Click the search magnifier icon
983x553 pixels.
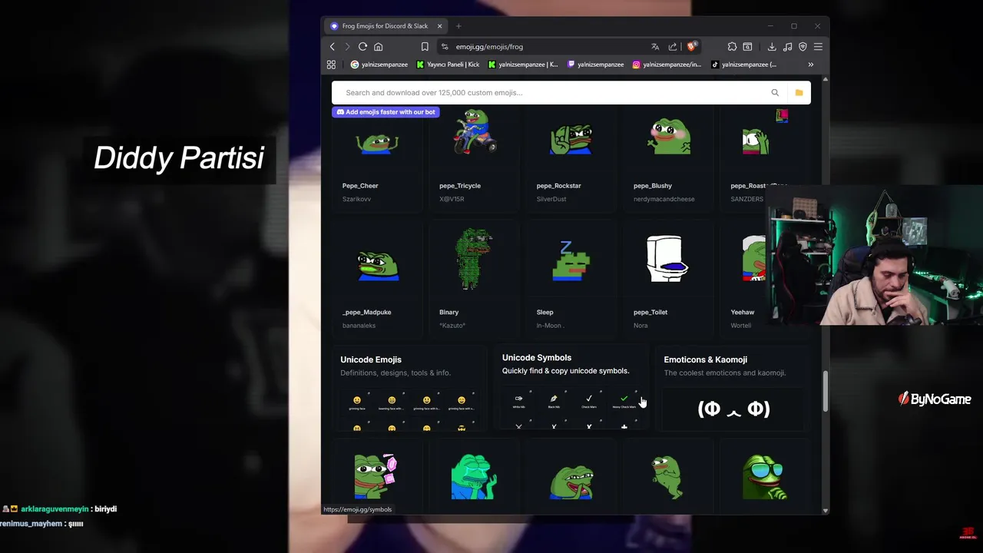[775, 93]
